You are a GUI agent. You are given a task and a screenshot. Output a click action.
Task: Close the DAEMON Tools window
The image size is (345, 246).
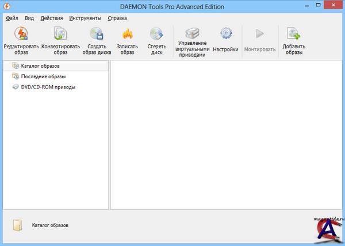pos(333,5)
